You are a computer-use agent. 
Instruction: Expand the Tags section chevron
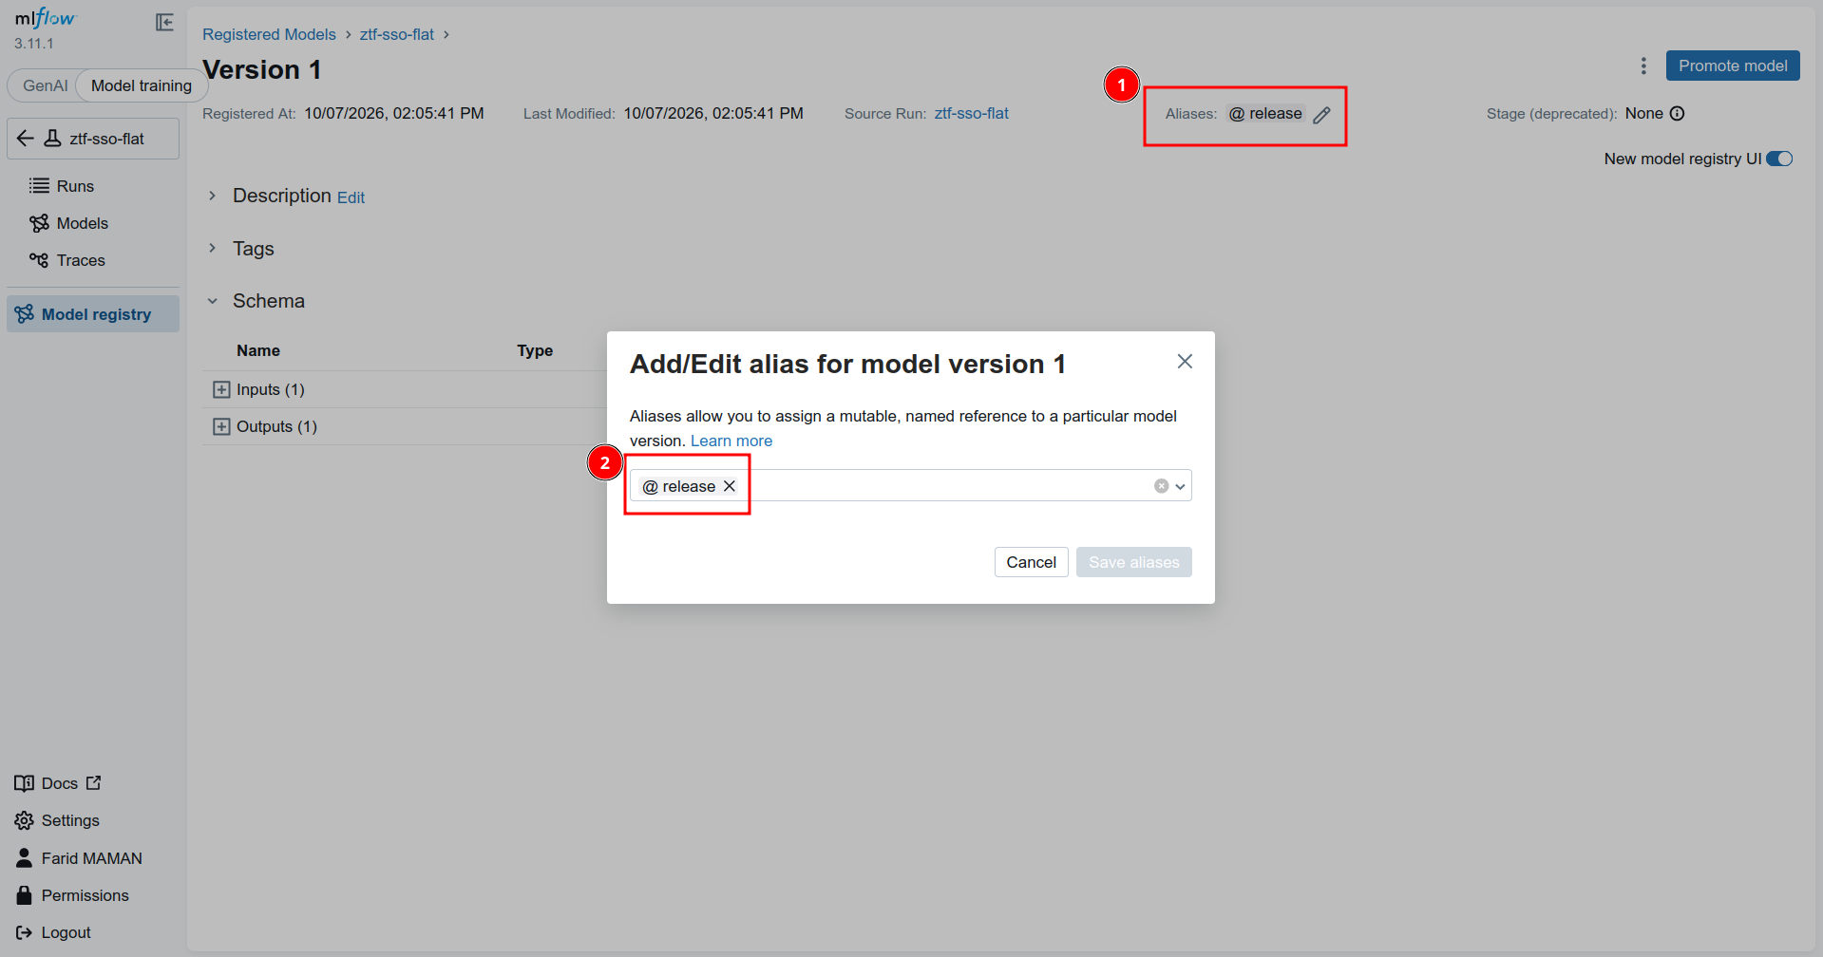(x=213, y=248)
